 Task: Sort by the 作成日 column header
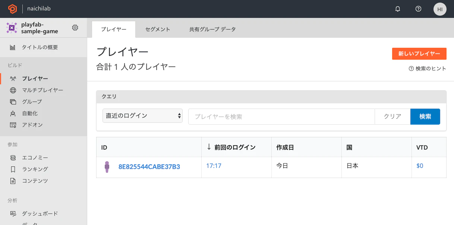pyautogui.click(x=306, y=147)
